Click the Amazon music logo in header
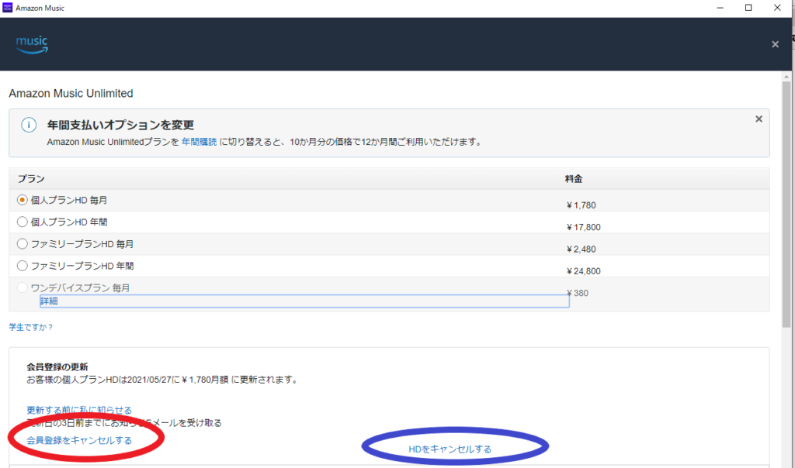 32,44
